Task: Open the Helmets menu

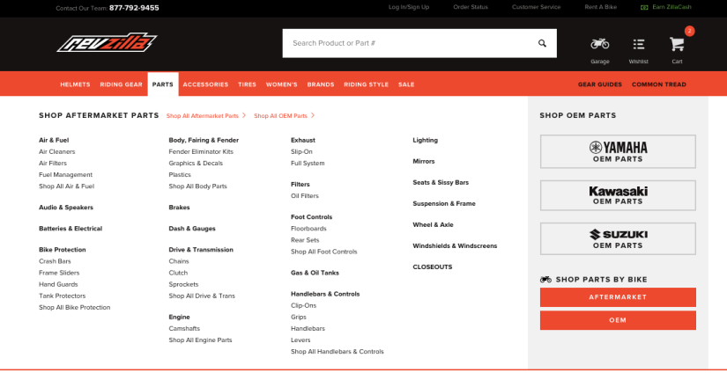Action: click(x=75, y=84)
